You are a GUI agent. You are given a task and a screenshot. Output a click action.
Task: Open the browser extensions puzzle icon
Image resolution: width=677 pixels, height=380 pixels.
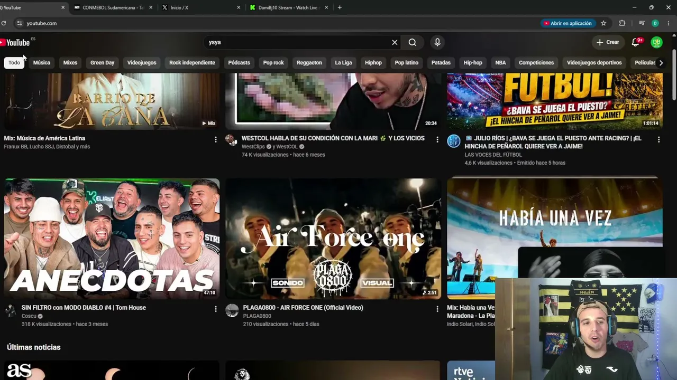[622, 23]
